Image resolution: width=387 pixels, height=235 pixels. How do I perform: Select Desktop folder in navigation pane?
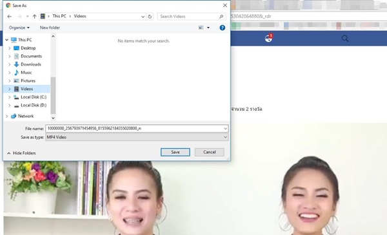pyautogui.click(x=28, y=48)
